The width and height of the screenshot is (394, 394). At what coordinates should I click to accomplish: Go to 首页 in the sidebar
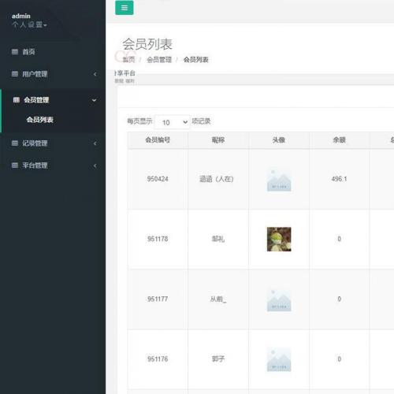(28, 52)
